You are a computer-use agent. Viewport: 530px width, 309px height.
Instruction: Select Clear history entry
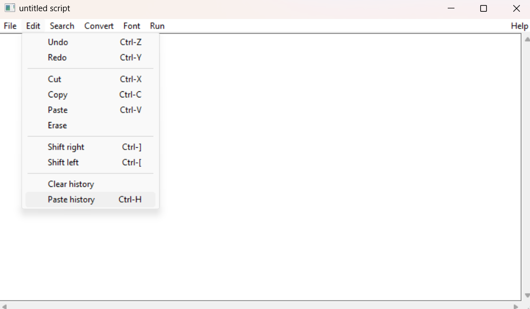pyautogui.click(x=90, y=184)
